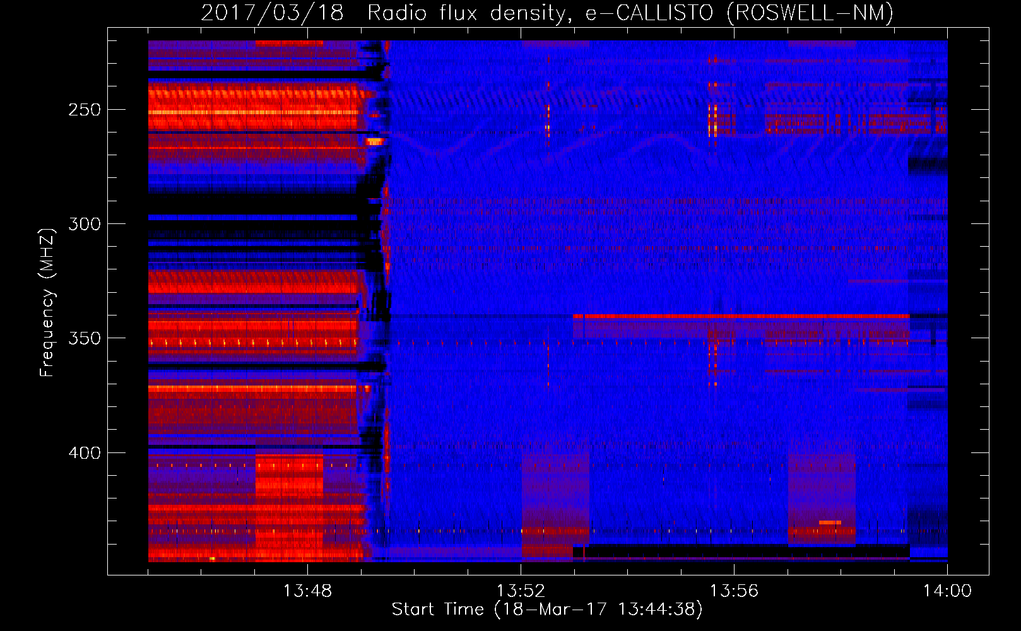
Task: Click the bright red horizontal emission line near 340 MHz
Action: tap(741, 315)
